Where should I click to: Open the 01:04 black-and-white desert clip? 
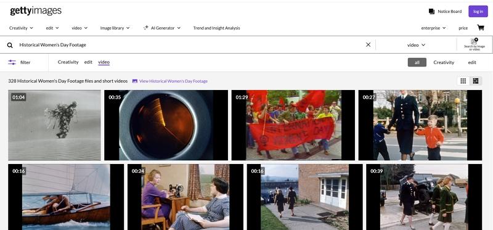(54, 125)
